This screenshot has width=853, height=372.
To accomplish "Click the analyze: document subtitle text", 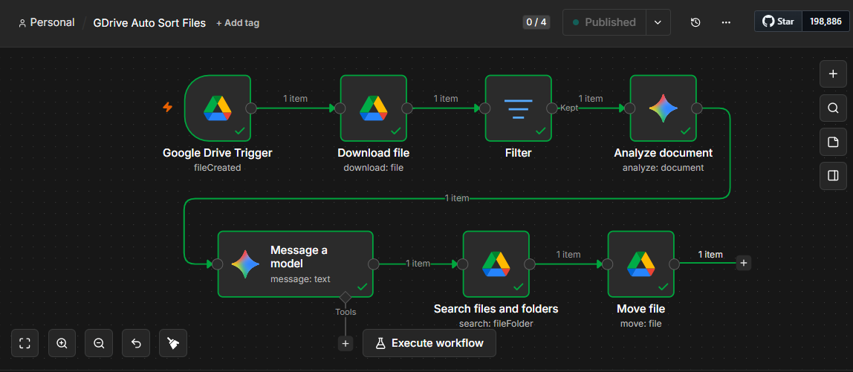I will pyautogui.click(x=663, y=168).
